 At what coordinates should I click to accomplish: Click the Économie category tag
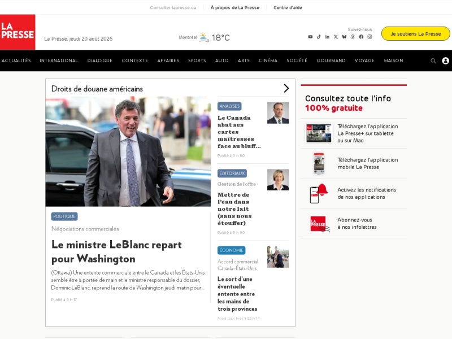(x=232, y=250)
